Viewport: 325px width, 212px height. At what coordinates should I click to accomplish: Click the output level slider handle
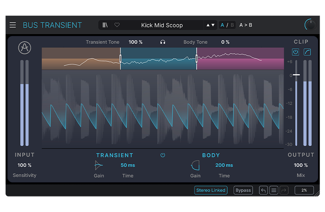[x=297, y=75]
